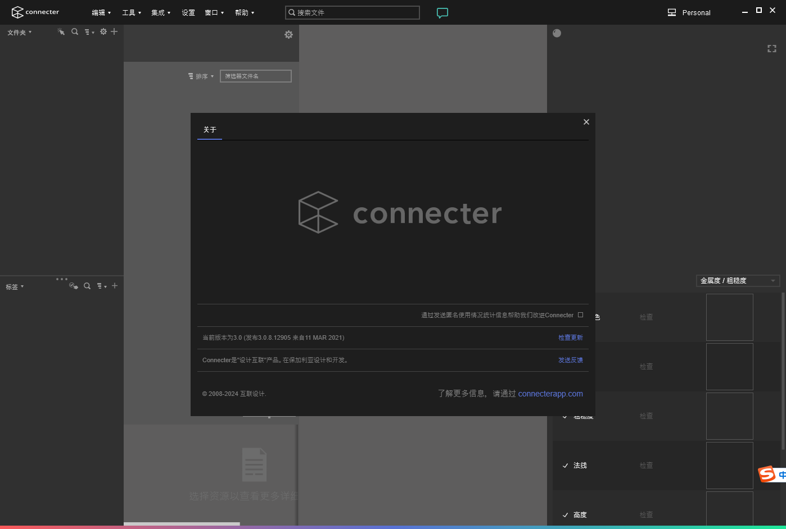Enable anonymous usage statistics checkbox
Image resolution: width=786 pixels, height=529 pixels.
580,314
